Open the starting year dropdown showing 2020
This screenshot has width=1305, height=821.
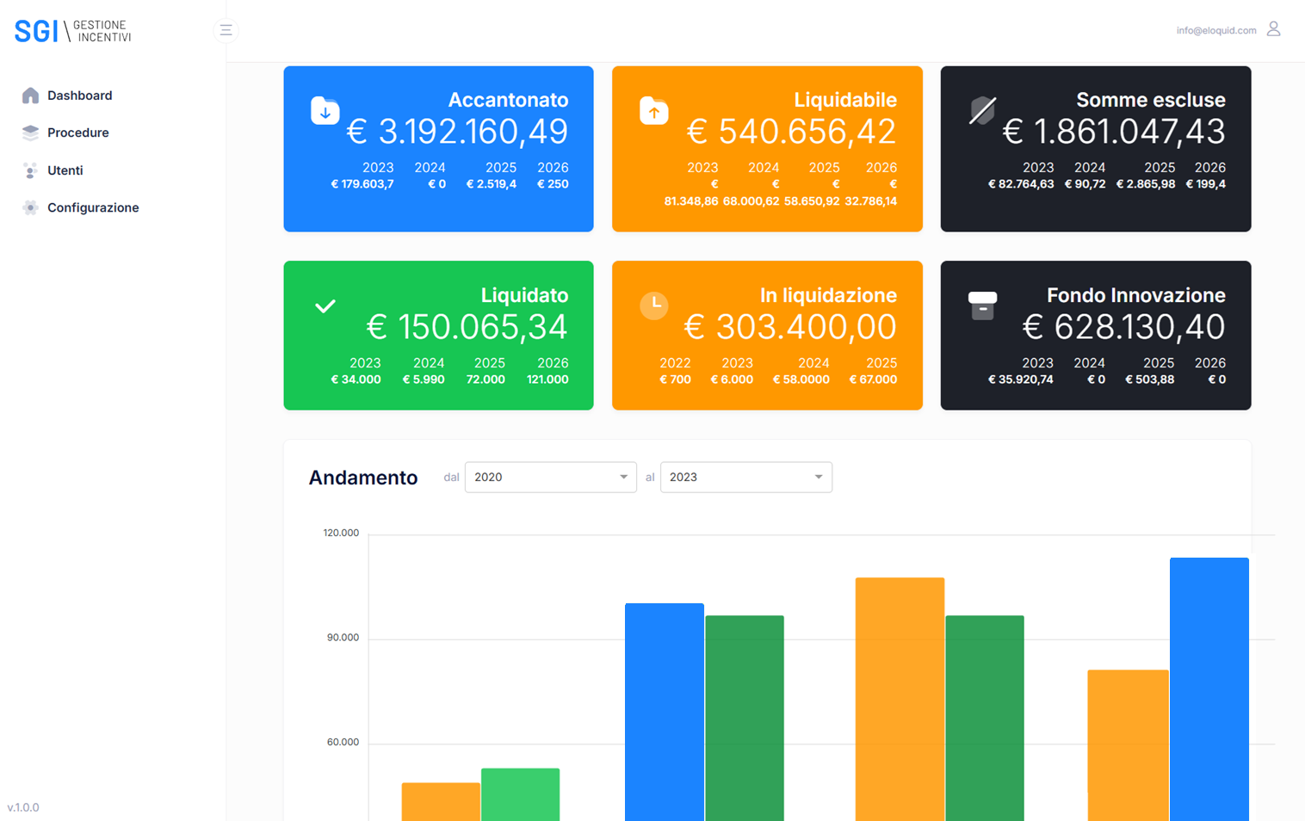(550, 477)
